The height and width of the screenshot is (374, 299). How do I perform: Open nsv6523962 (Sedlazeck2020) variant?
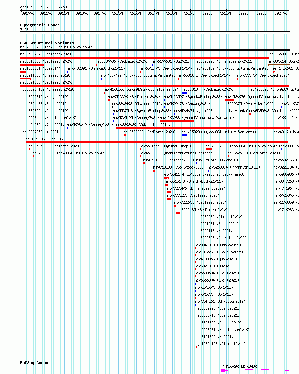click(x=149, y=132)
